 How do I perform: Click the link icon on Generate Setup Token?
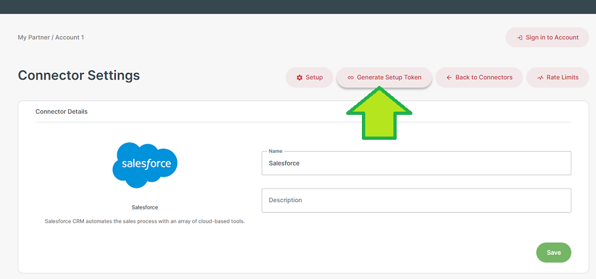(351, 77)
